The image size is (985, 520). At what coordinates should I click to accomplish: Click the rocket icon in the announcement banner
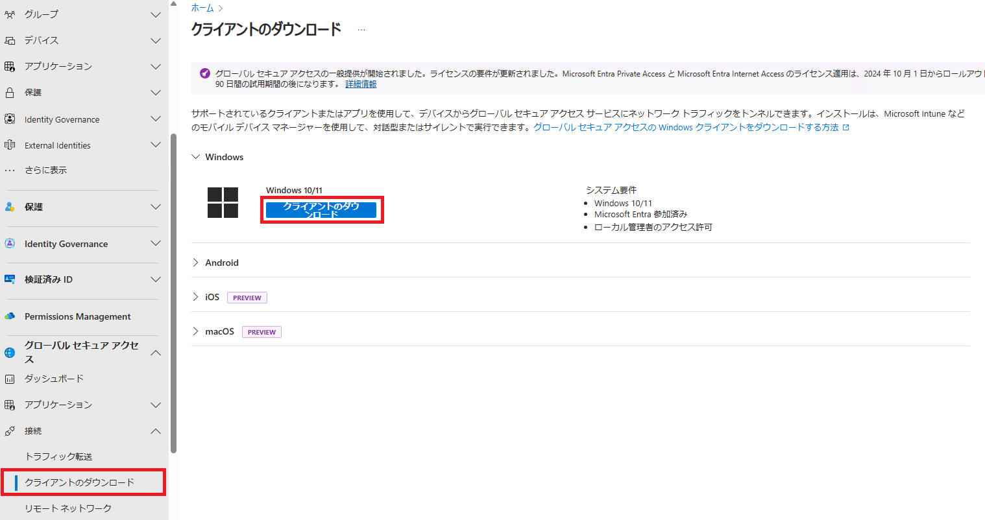tap(205, 73)
